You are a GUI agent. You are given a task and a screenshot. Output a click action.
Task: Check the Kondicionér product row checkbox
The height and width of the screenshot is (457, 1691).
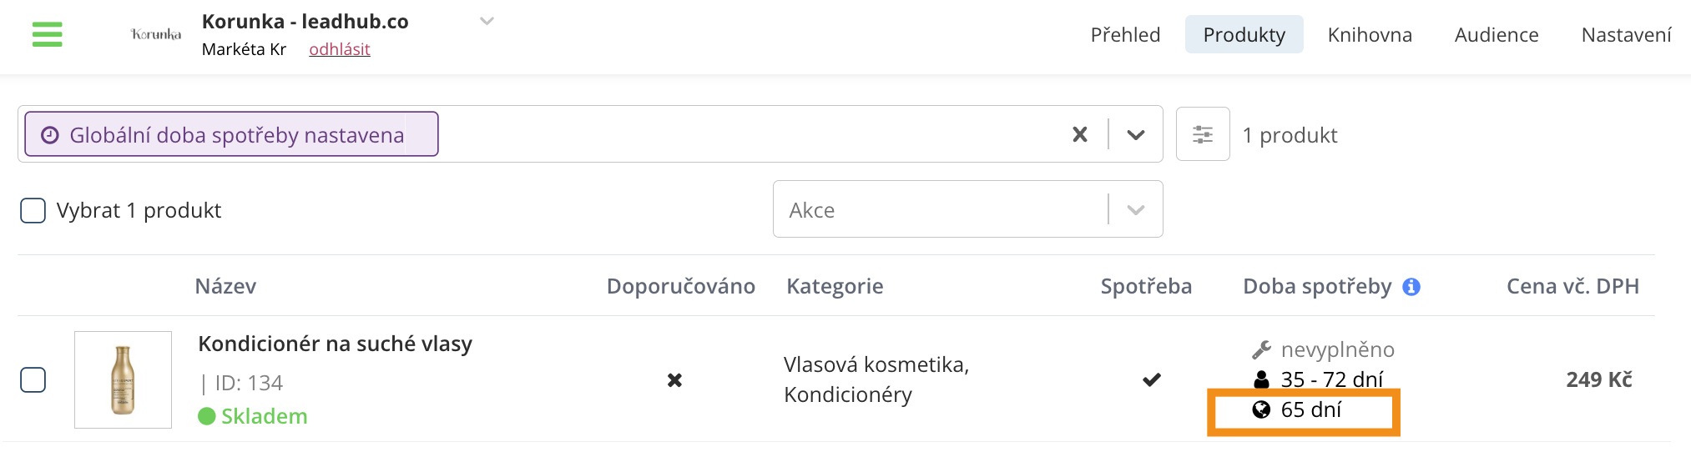[33, 379]
